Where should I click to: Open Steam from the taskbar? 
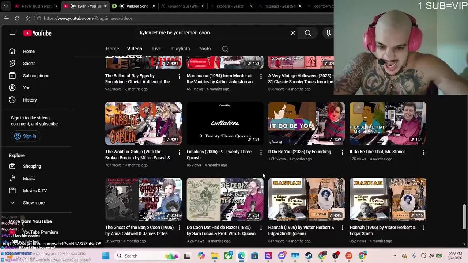click(309, 256)
